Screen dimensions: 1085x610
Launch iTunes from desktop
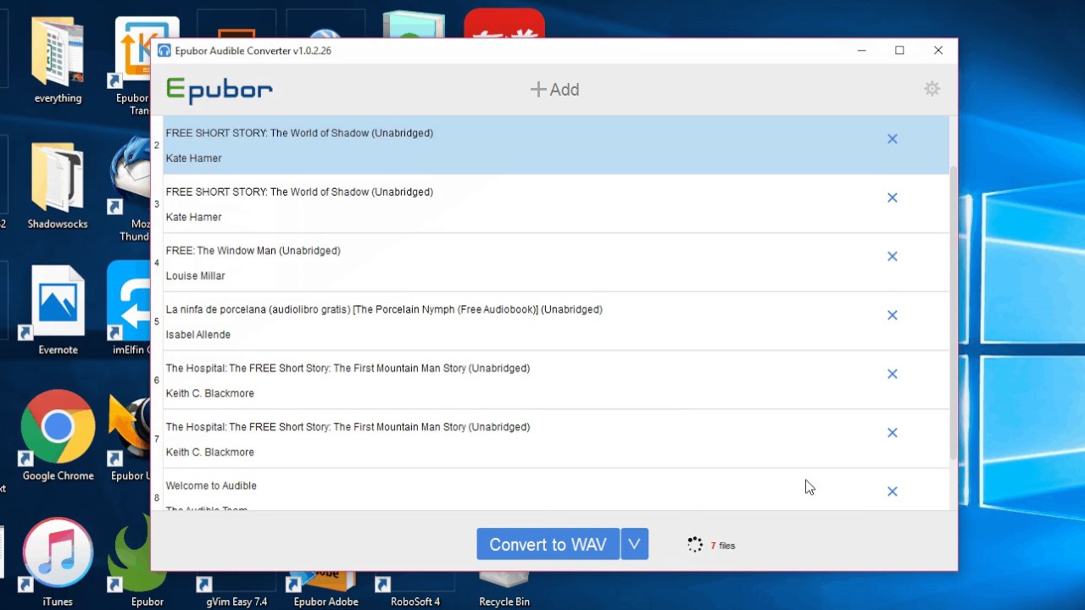(x=58, y=562)
